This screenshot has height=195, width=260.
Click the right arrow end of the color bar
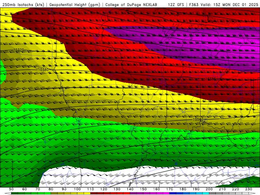pyautogui.click(x=252, y=193)
